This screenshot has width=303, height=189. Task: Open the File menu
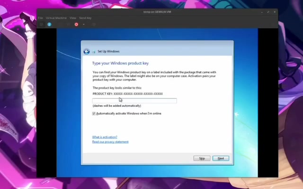pos(40,18)
